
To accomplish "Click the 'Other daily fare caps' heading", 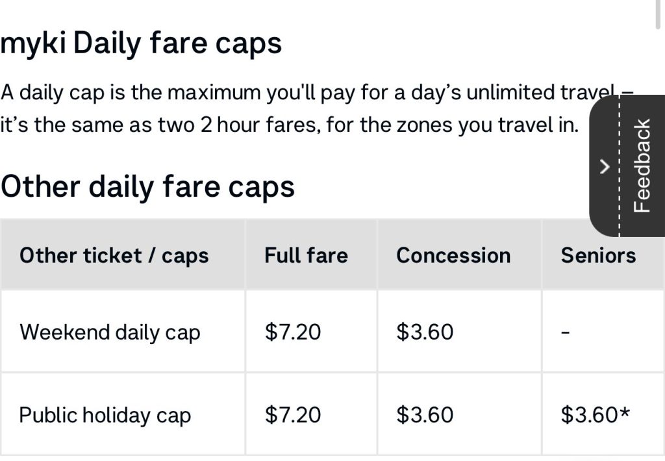I will click(x=147, y=187).
